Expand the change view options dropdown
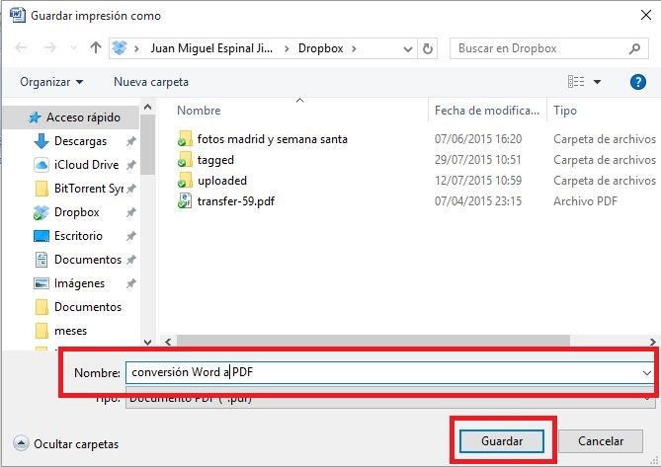Image resolution: width=661 pixels, height=467 pixels. pyautogui.click(x=596, y=82)
